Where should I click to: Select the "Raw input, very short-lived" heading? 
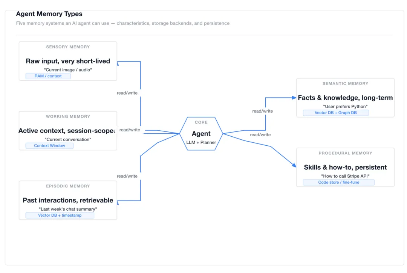pos(68,61)
